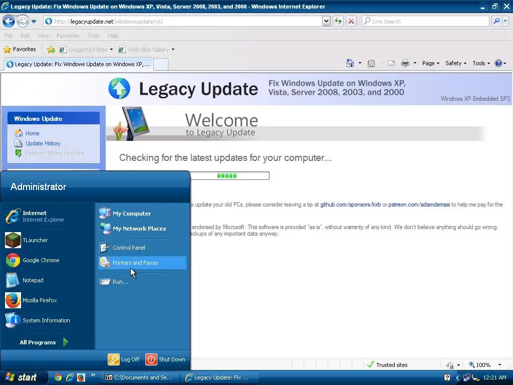Screen dimensions: 513x385
Task: Open the Help menu
Action: [x=113, y=36]
